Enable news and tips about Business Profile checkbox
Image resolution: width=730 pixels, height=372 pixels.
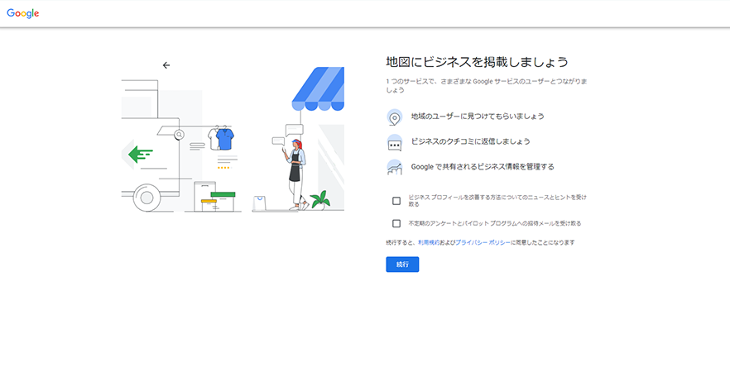(396, 201)
